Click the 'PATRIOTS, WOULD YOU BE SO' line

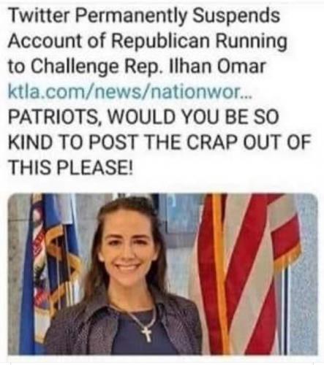coord(143,118)
